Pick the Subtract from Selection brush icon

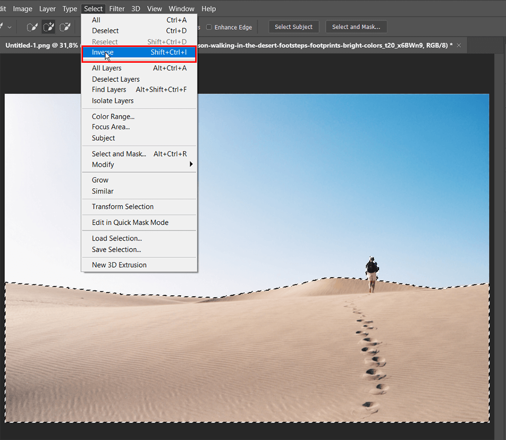(x=65, y=27)
